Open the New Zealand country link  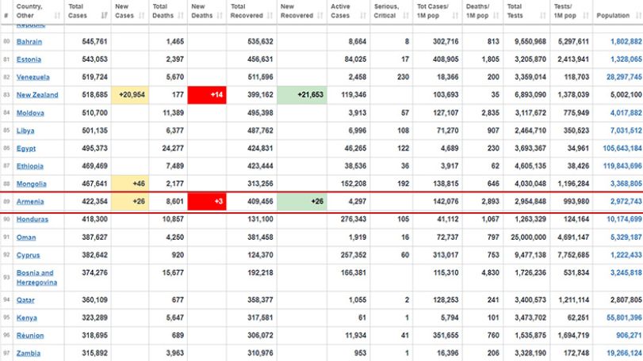(x=37, y=95)
